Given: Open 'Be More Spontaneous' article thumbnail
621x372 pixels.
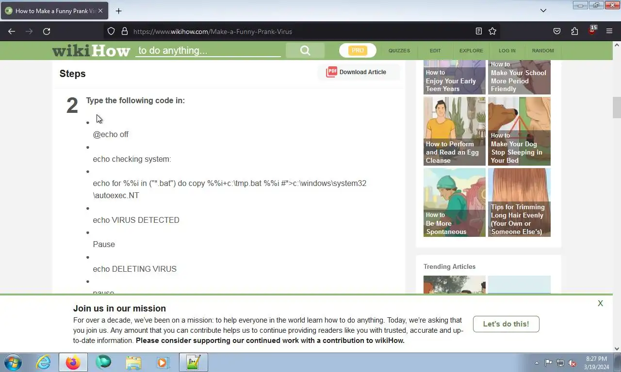Looking at the screenshot, I should (x=455, y=202).
